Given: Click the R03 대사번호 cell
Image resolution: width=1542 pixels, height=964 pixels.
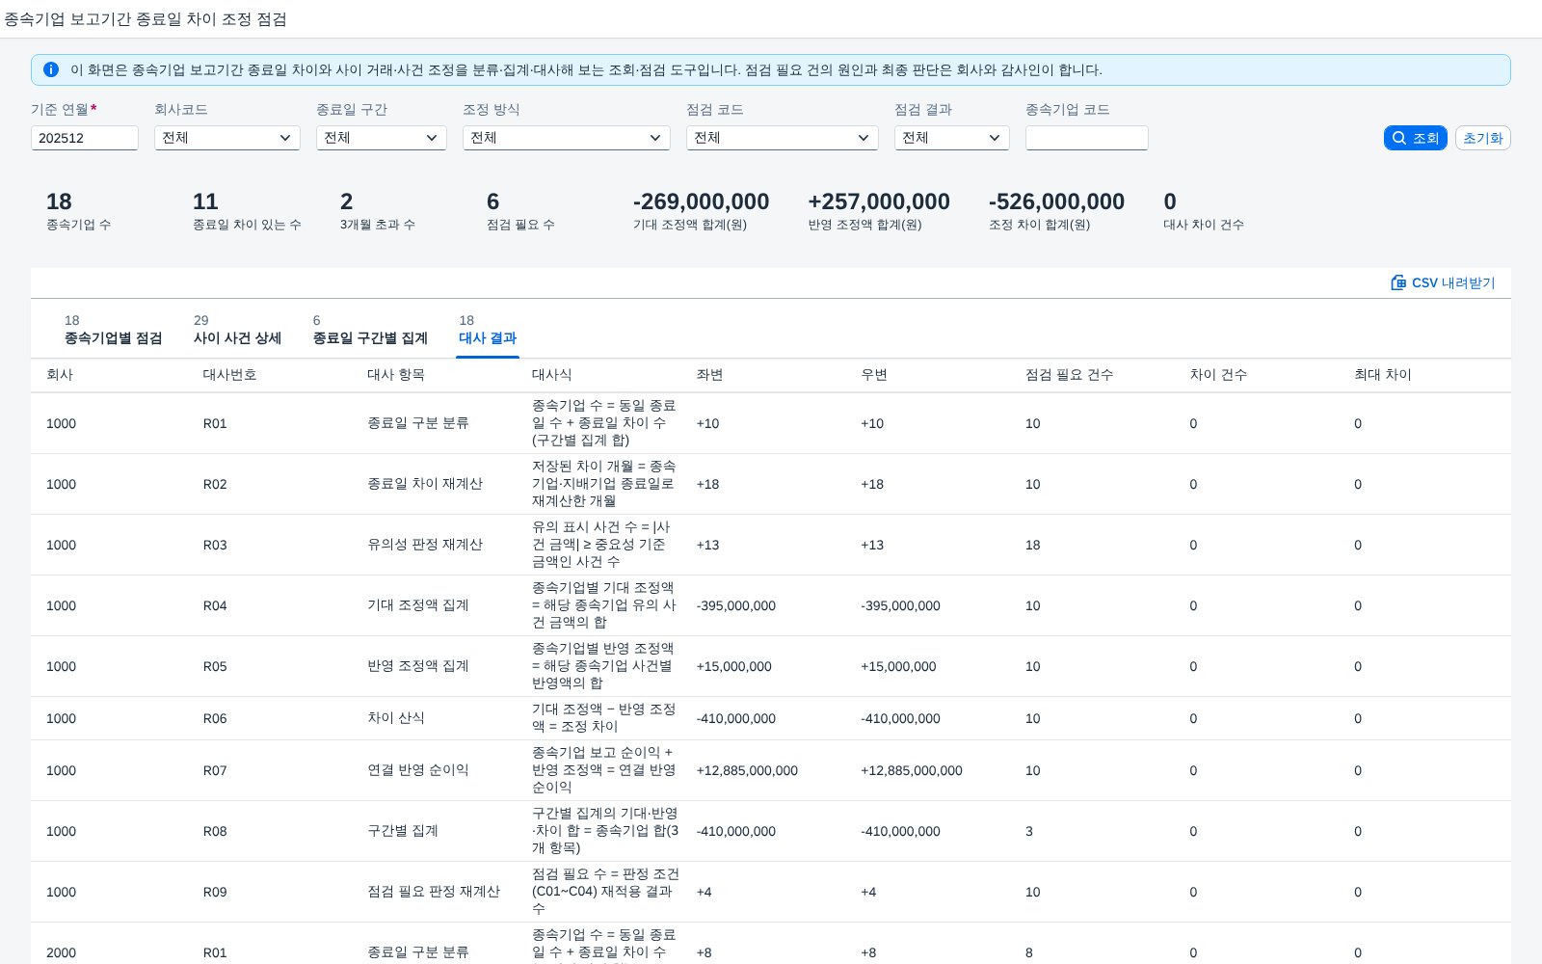Looking at the screenshot, I should (x=215, y=545).
